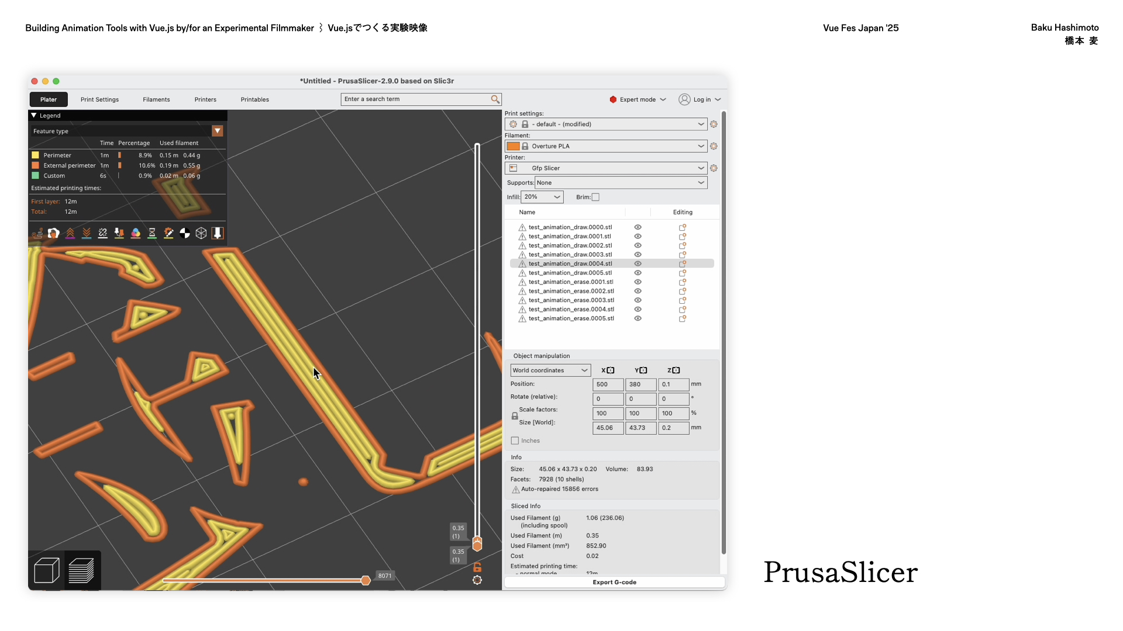Enable the Brim checkbox
Image resolution: width=1123 pixels, height=631 pixels.
(x=595, y=197)
